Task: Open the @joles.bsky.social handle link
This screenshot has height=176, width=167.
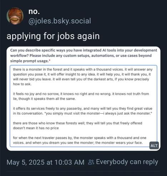Action: click(x=60, y=21)
